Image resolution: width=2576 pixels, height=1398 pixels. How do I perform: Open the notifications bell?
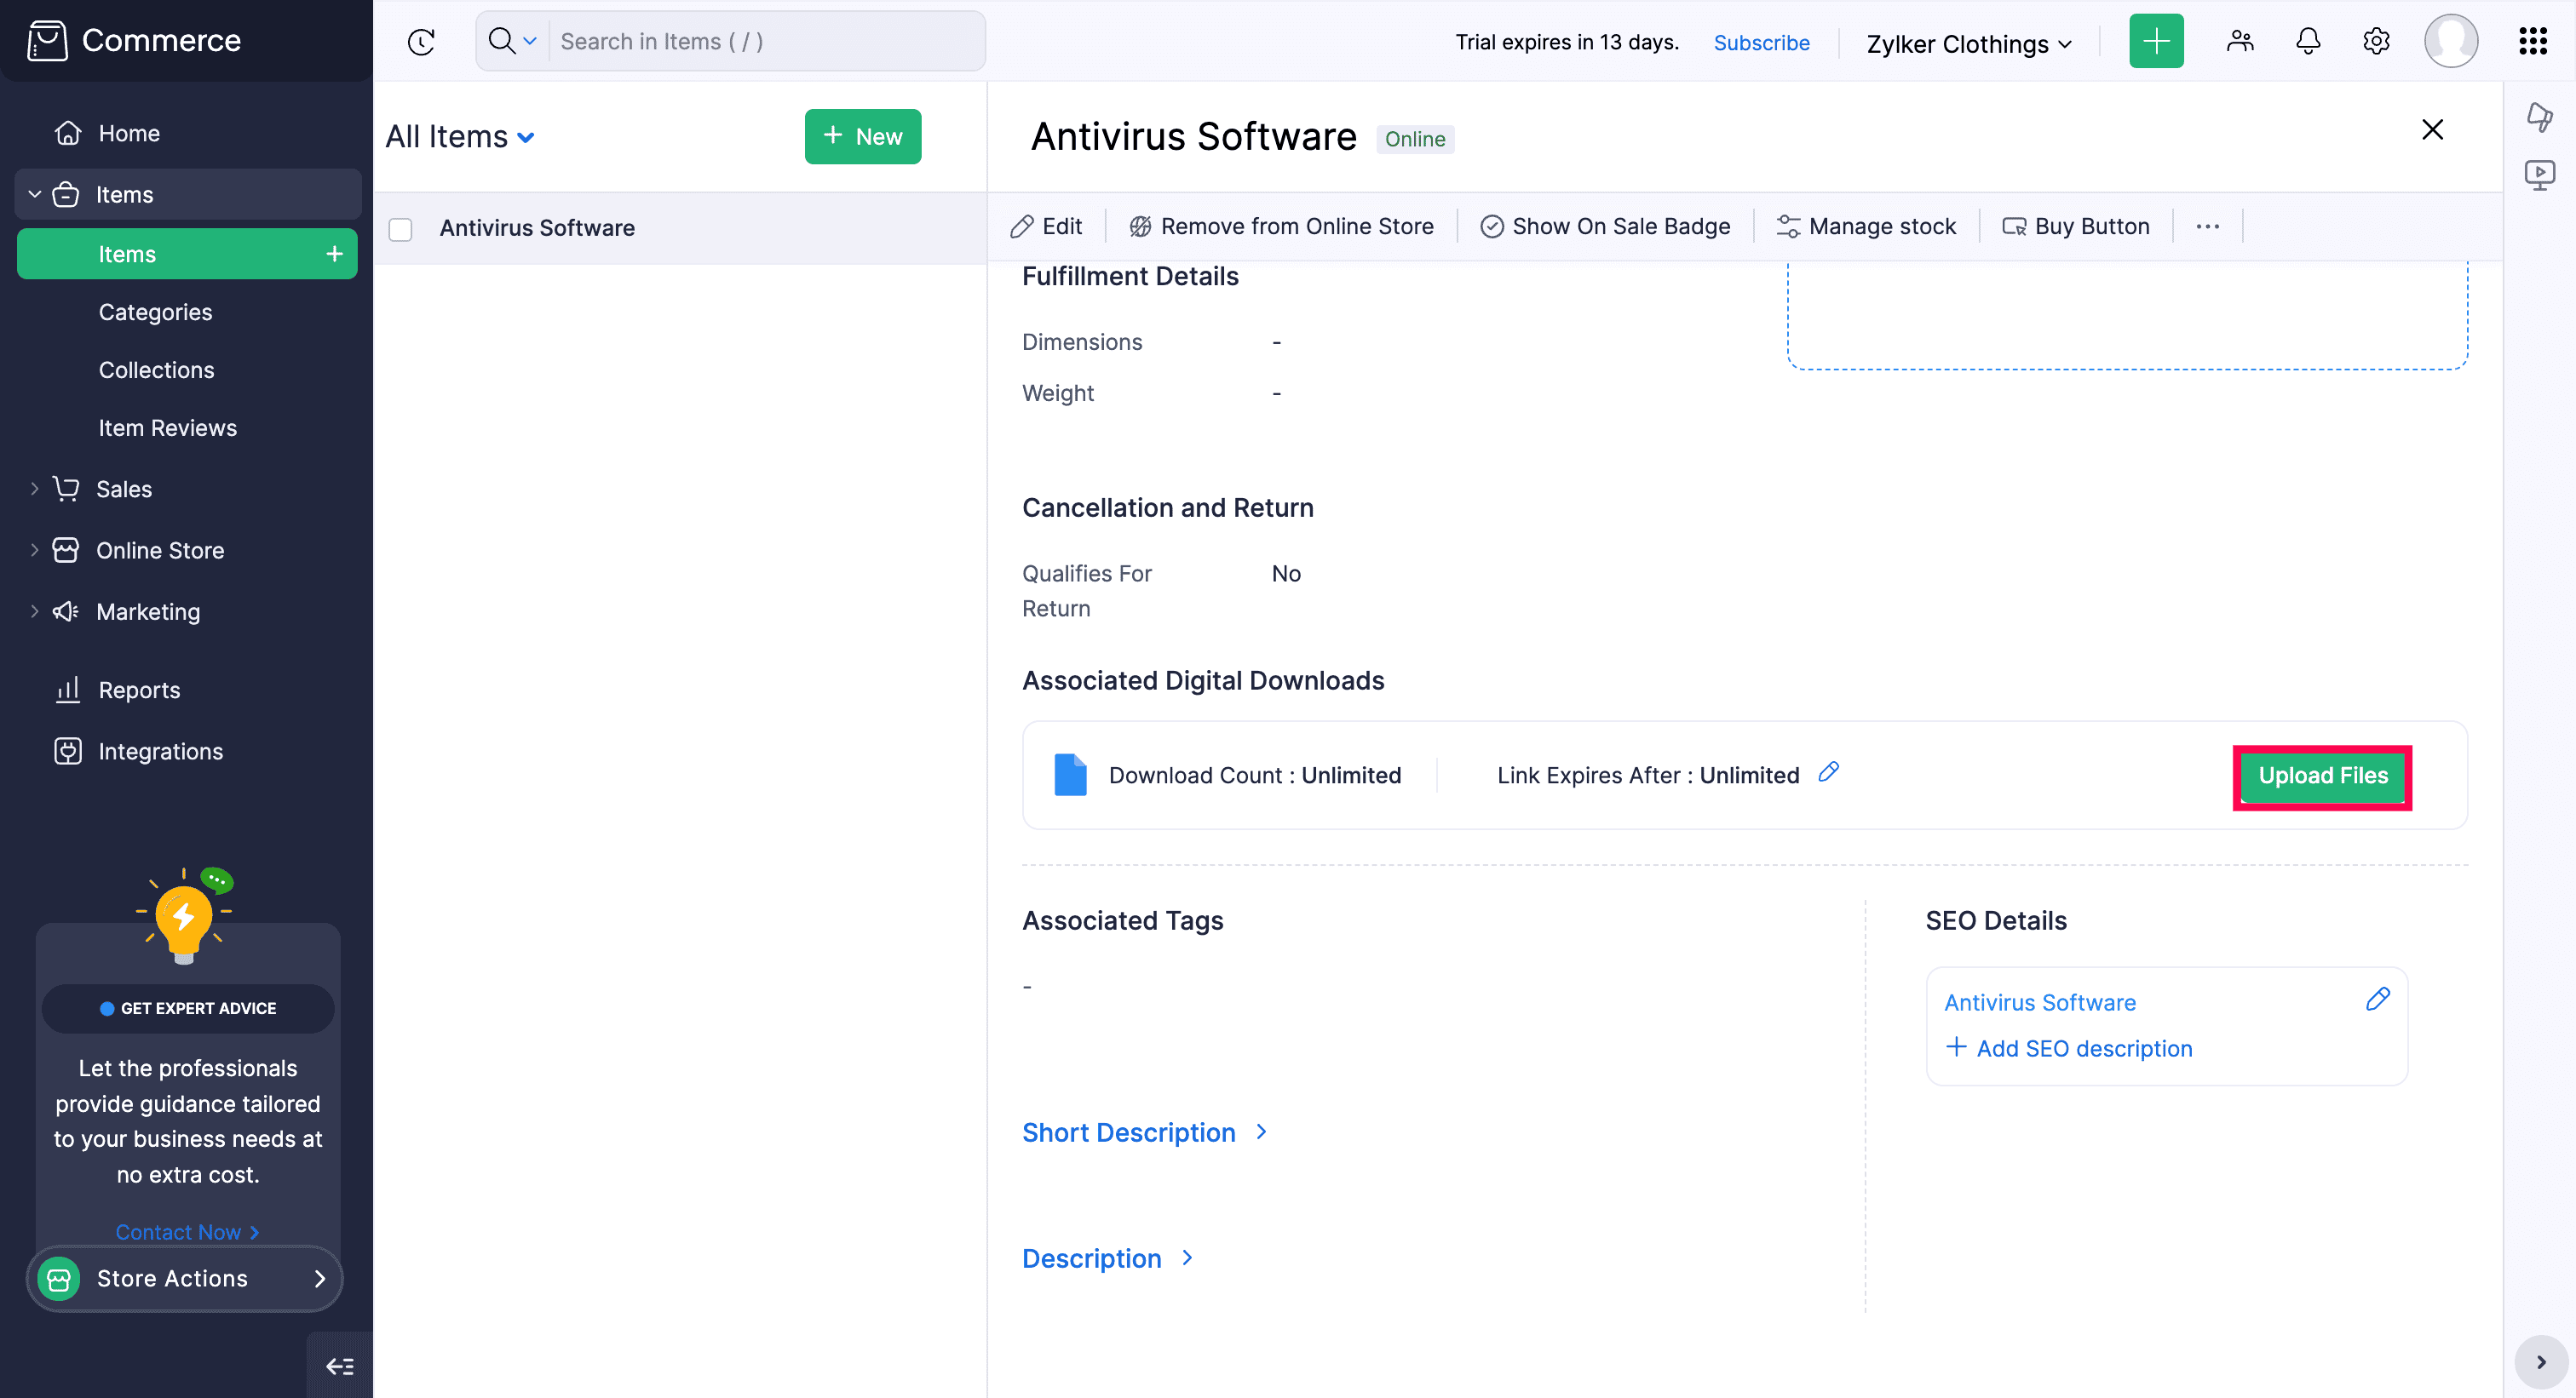(x=2308, y=41)
